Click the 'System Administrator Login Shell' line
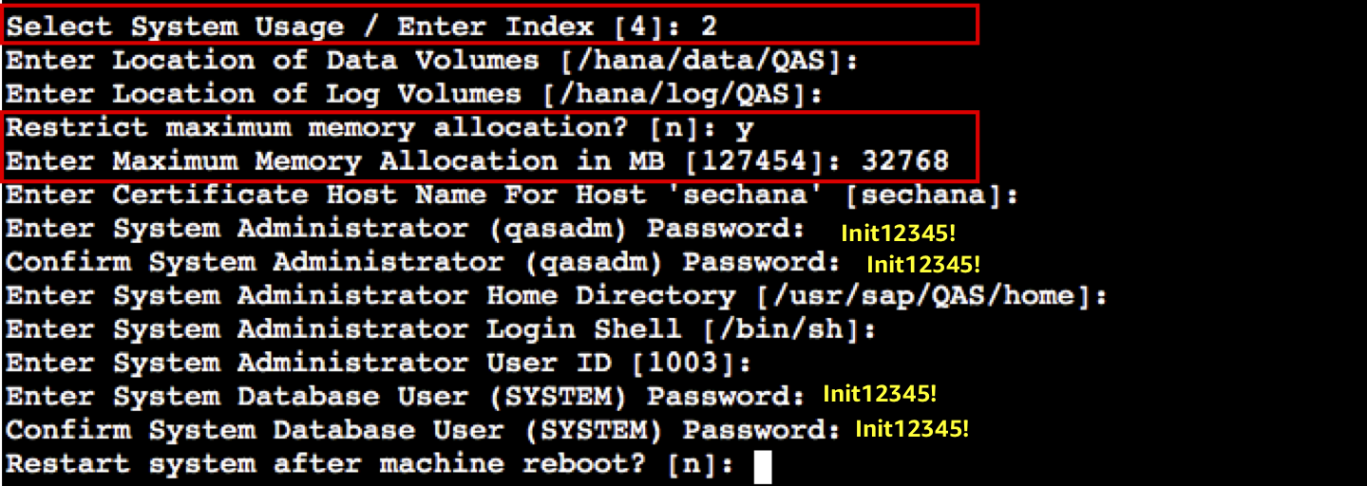The image size is (1367, 486). [x=441, y=329]
